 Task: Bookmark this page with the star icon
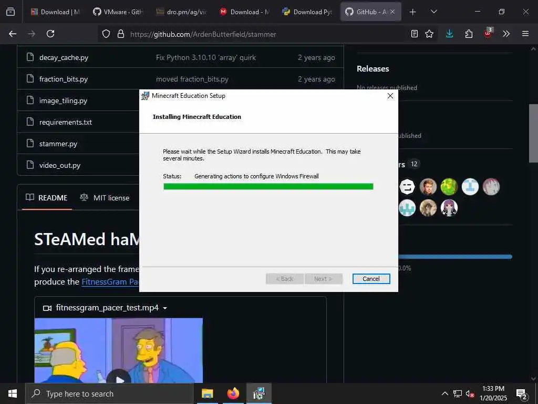coord(429,34)
